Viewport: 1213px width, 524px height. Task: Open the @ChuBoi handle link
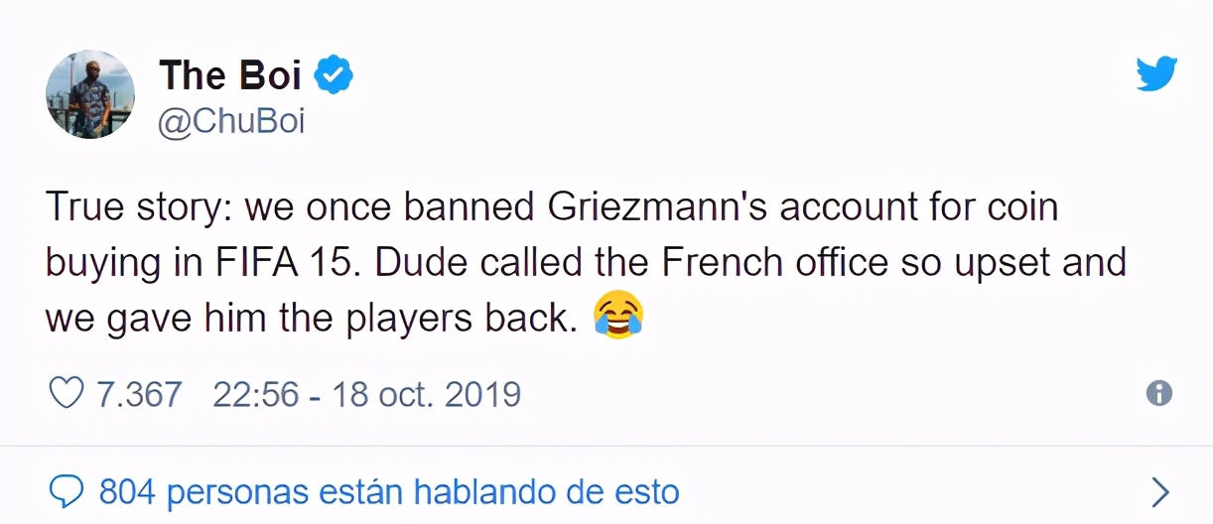(x=231, y=121)
